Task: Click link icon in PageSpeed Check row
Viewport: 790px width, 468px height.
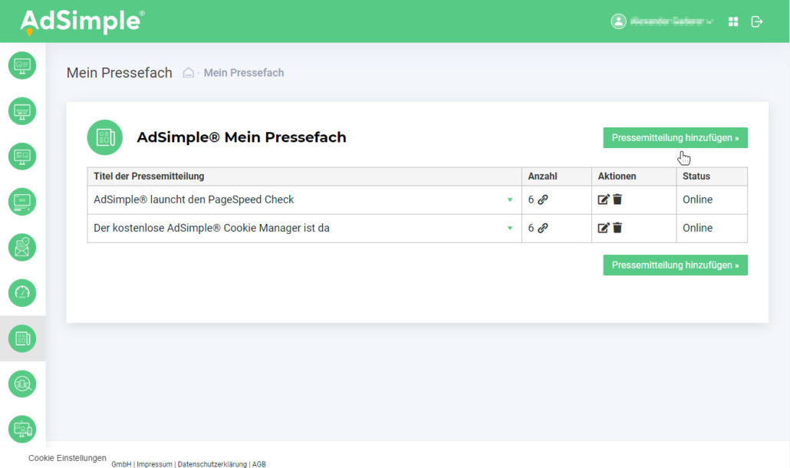Action: point(543,199)
